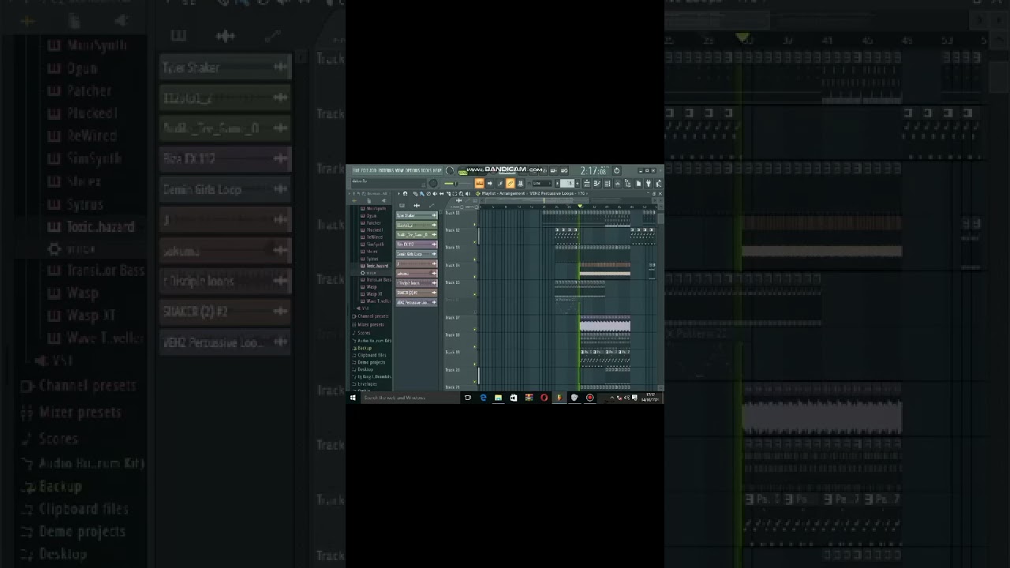1010x568 pixels.
Task: Click the 2:17:08 time display
Action: (x=594, y=170)
